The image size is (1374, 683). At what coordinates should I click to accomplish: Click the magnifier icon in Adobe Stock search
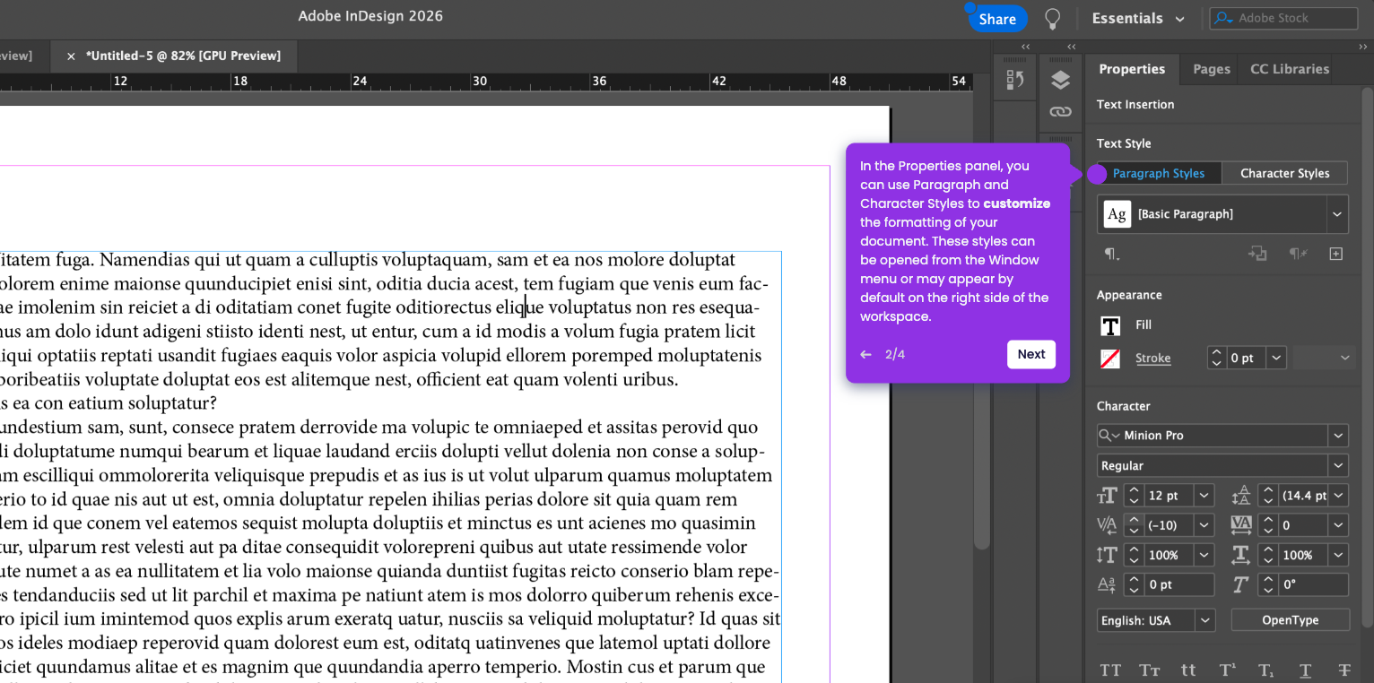pyautogui.click(x=1224, y=18)
